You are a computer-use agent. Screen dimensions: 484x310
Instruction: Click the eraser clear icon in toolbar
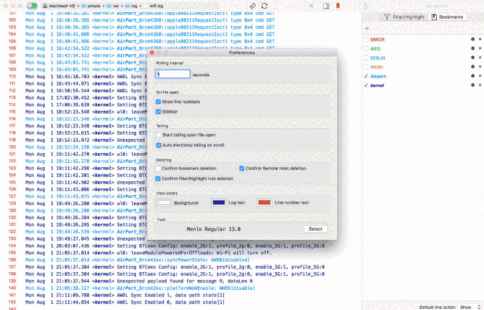tap(253, 5)
